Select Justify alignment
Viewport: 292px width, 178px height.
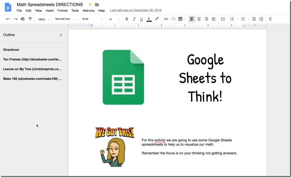click(214, 19)
